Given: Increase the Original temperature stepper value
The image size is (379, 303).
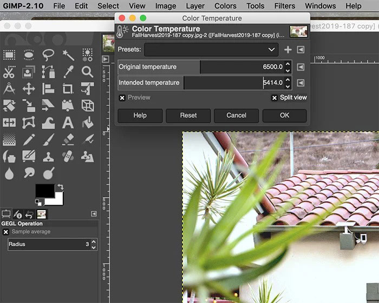Looking at the screenshot, I should [287, 64].
